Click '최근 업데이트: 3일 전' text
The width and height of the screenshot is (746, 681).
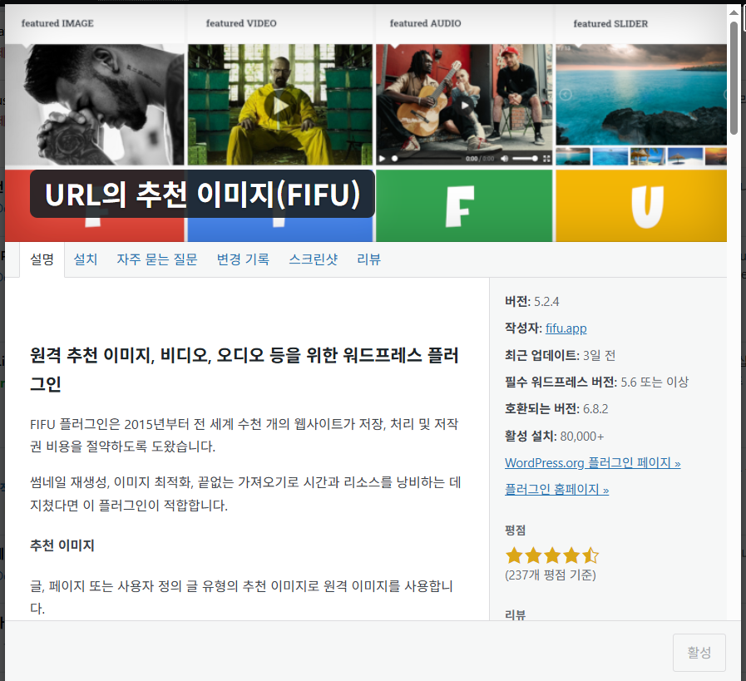click(560, 355)
